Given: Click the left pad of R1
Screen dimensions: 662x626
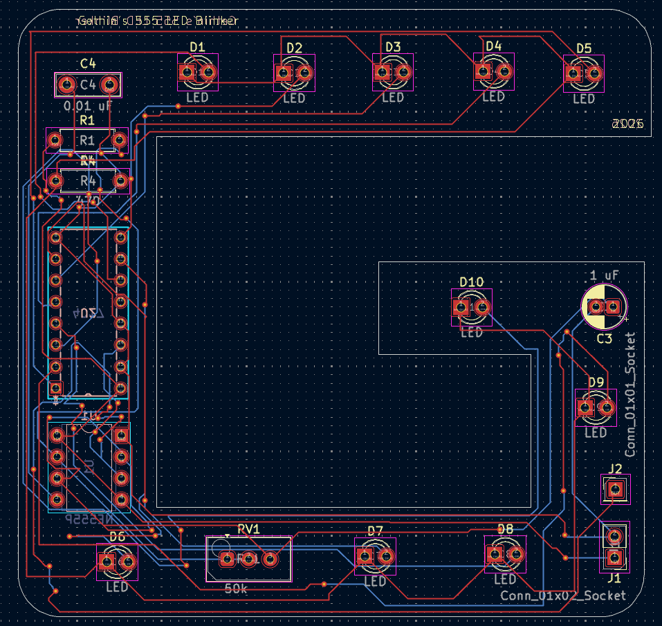Looking at the screenshot, I should pos(55,140).
